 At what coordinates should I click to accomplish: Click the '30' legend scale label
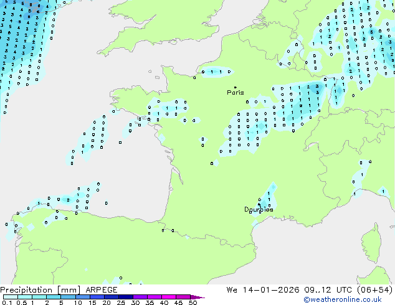click(x=135, y=303)
